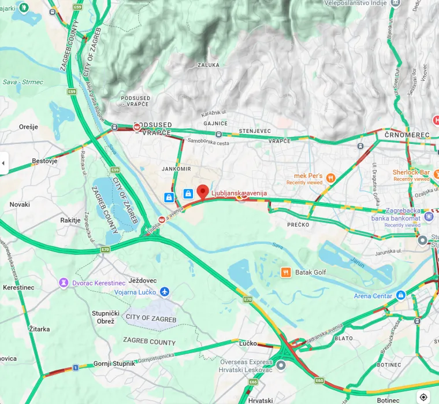Select the mek Per's restaurant marker
The image size is (439, 404).
click(x=330, y=177)
